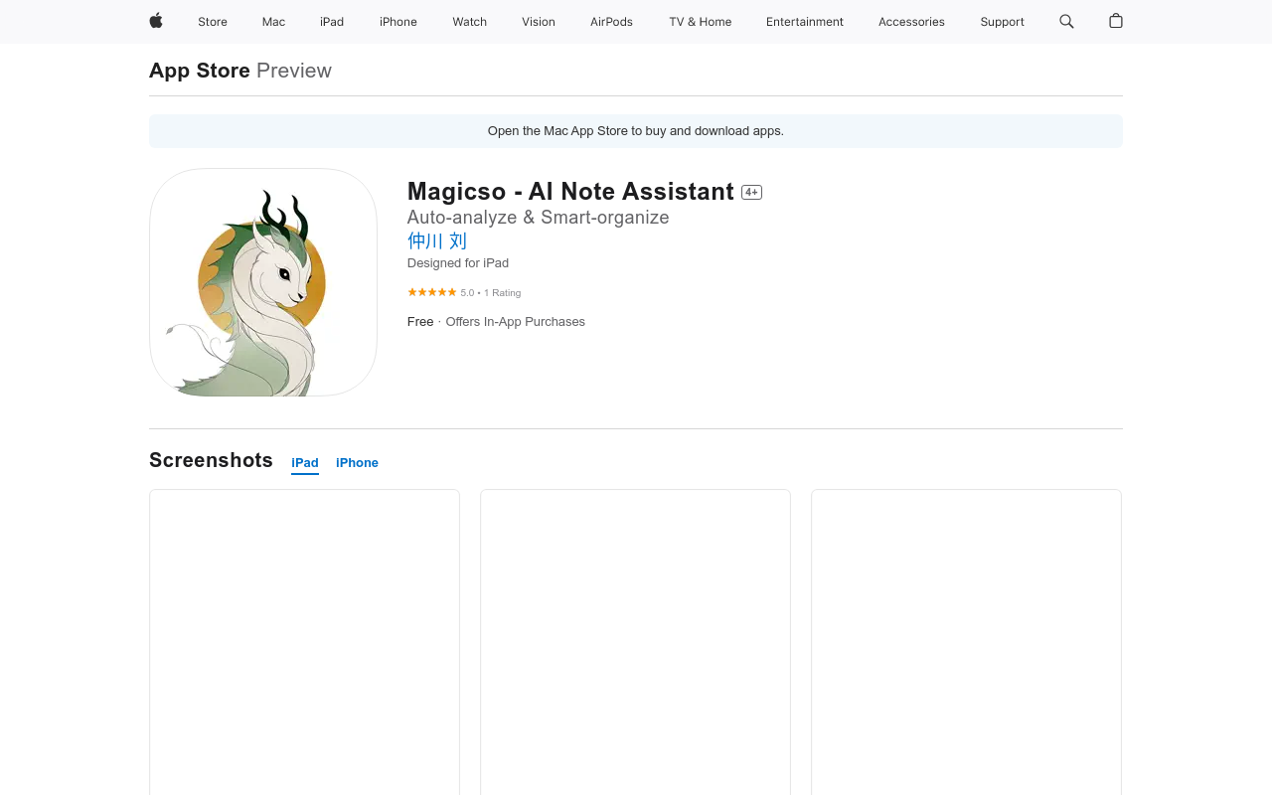
Task: Click the app title Magicso - AI Note Assistant
Action: [x=570, y=192]
